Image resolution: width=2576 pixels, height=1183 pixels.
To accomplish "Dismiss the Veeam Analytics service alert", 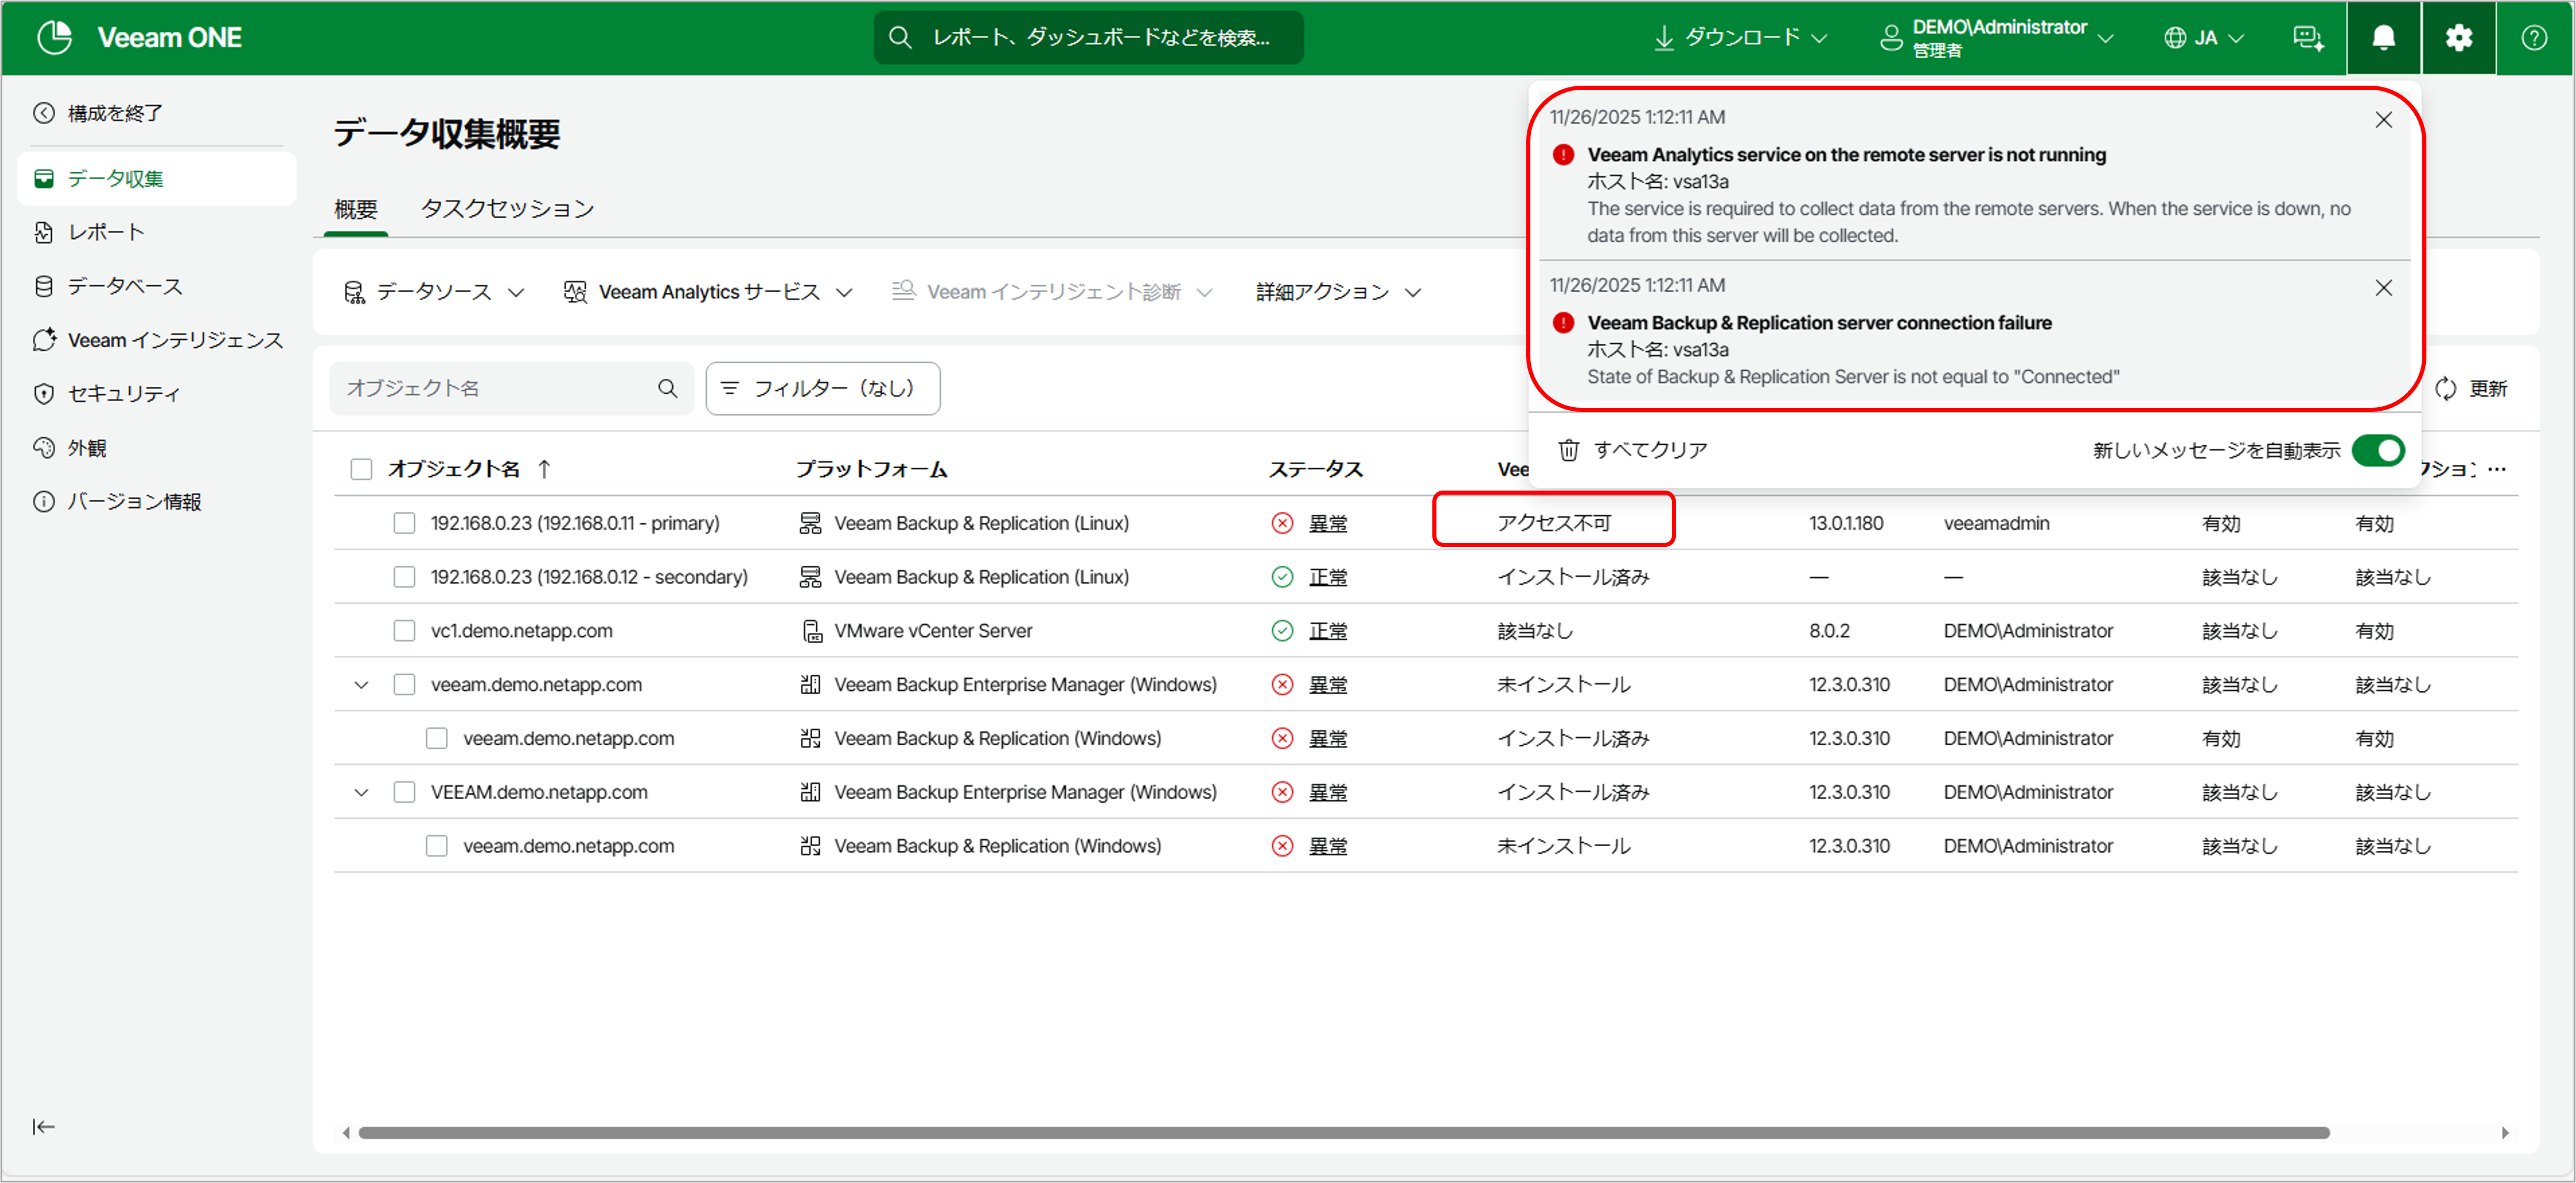I will pos(2383,120).
